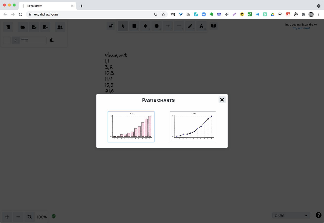Viewport: 324px width, 223px height.
Task: Open a new browser tab
Action: [x=81, y=6]
